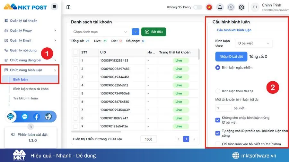Click the vertical scrollbar of the account table

199,54
